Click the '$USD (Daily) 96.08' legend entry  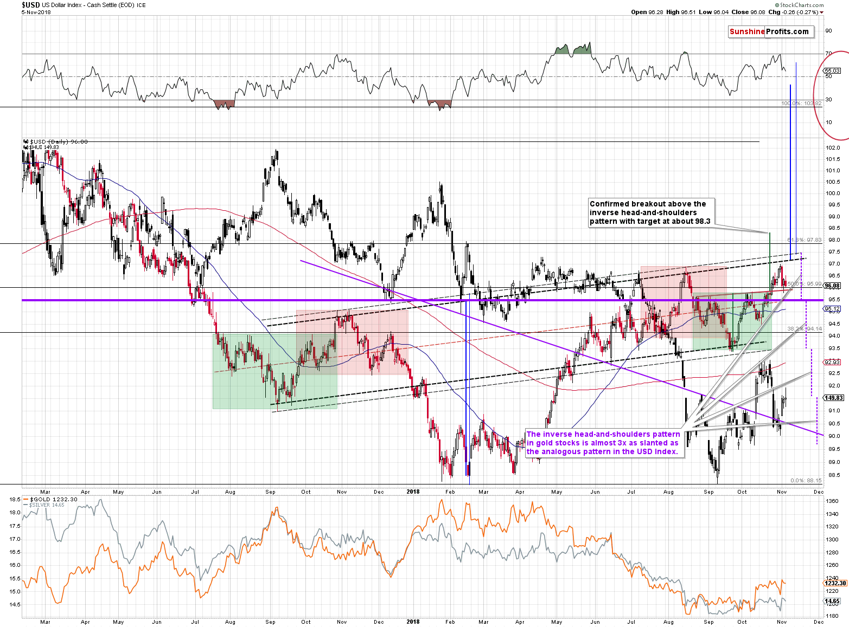(x=55, y=141)
